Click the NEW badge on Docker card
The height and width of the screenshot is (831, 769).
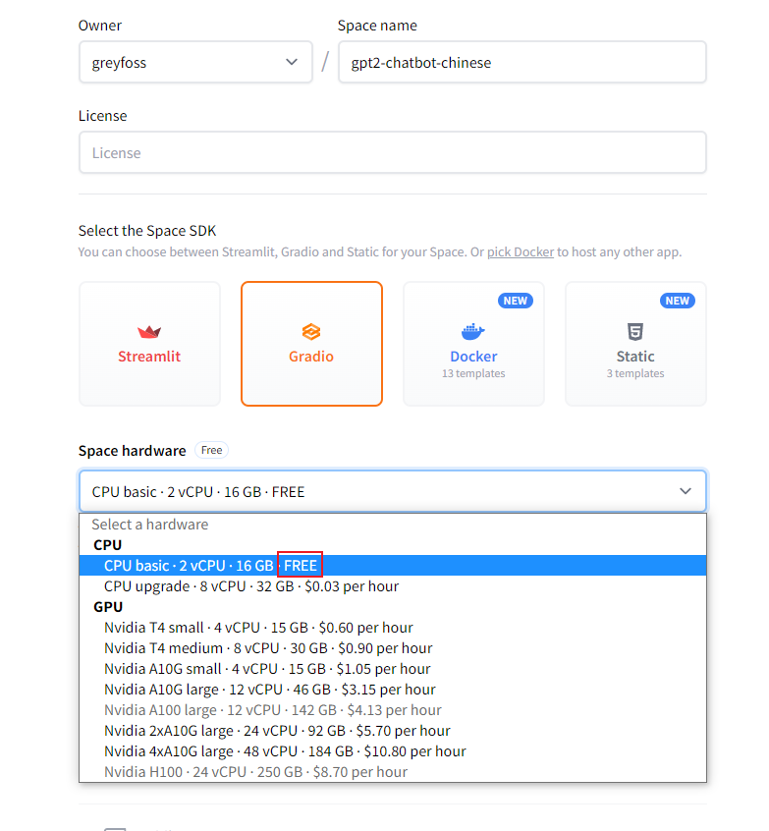pos(516,301)
